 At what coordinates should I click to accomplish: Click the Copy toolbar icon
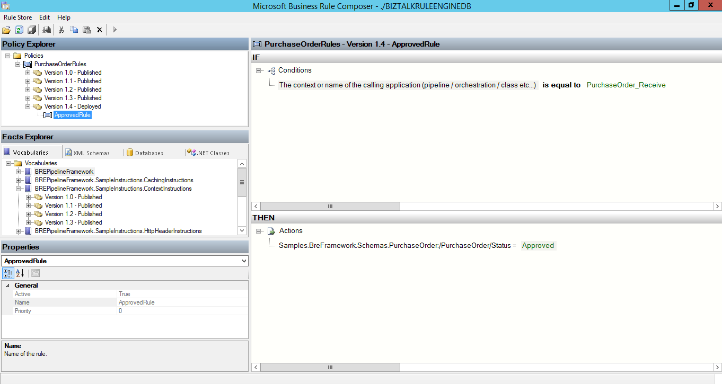(x=74, y=30)
